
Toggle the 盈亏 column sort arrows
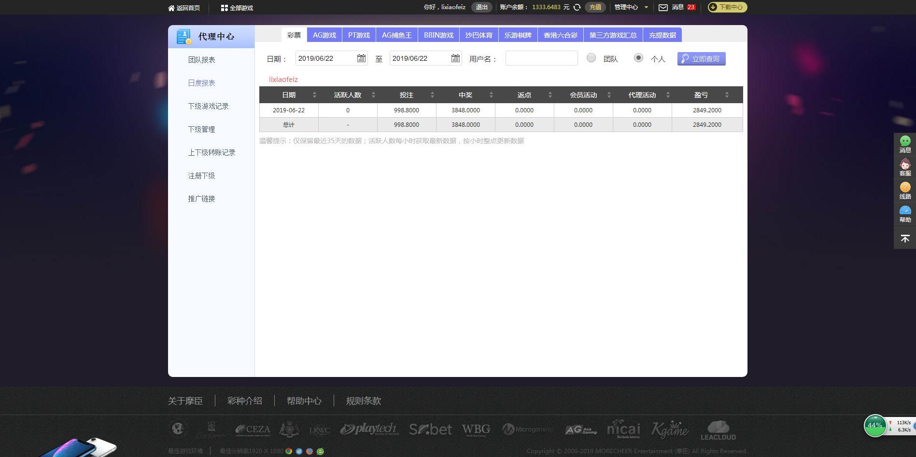727,94
